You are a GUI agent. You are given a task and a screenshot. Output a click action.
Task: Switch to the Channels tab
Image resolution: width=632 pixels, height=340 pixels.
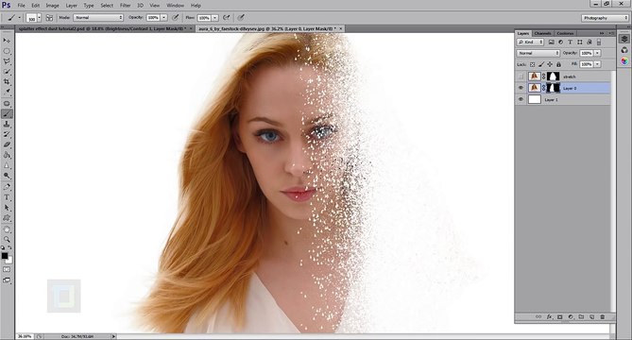(x=543, y=33)
